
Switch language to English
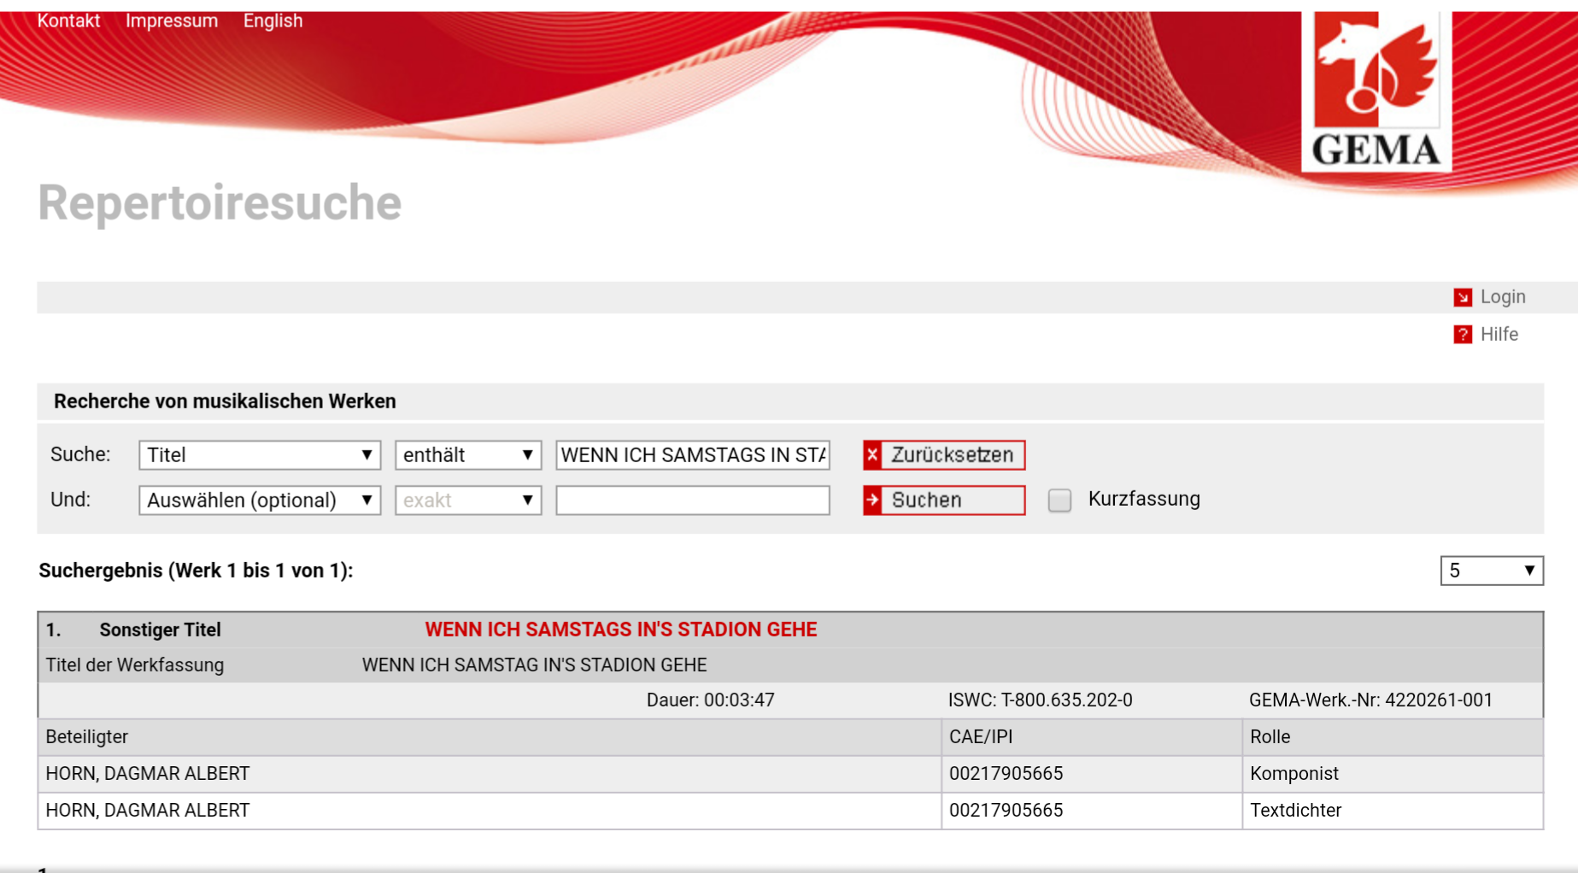click(x=273, y=21)
